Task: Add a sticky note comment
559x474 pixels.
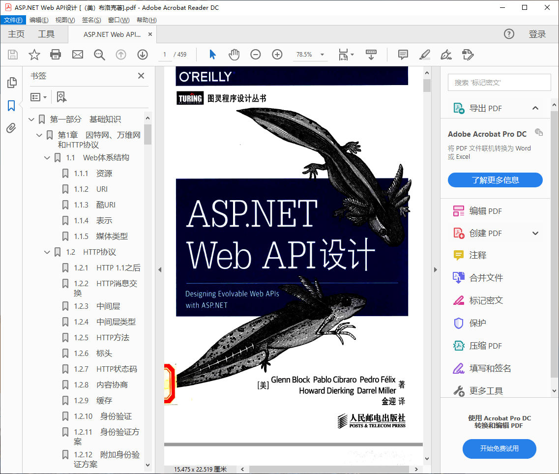Action: pyautogui.click(x=403, y=55)
